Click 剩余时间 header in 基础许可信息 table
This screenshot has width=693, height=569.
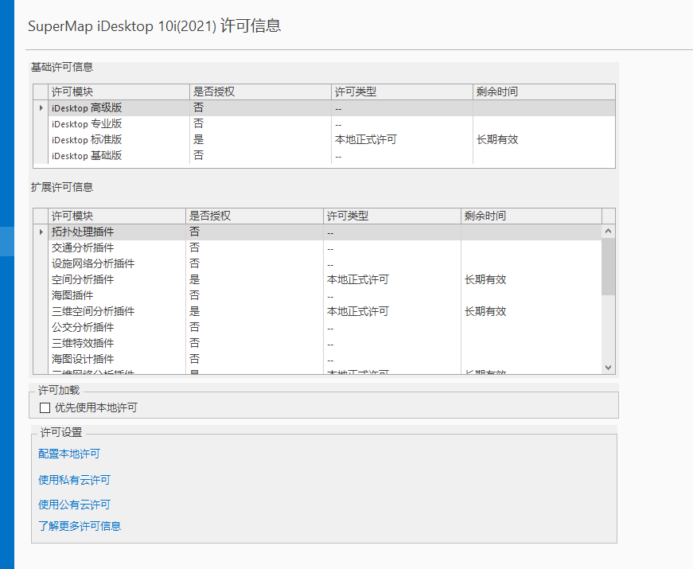click(543, 92)
